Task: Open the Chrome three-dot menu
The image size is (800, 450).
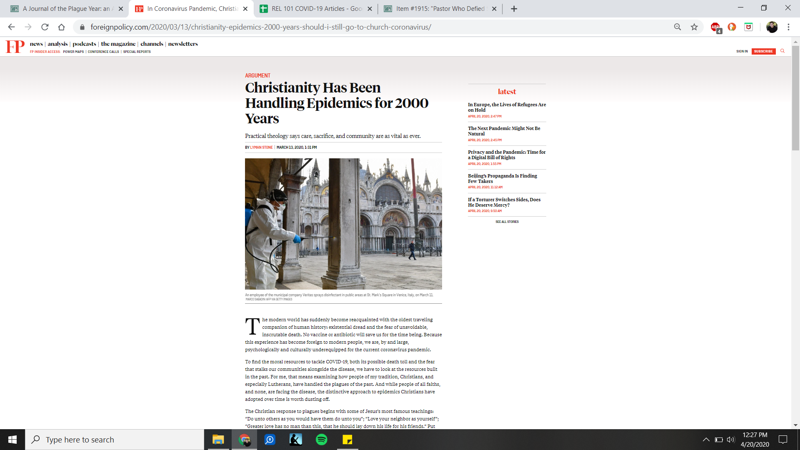Action: point(788,27)
